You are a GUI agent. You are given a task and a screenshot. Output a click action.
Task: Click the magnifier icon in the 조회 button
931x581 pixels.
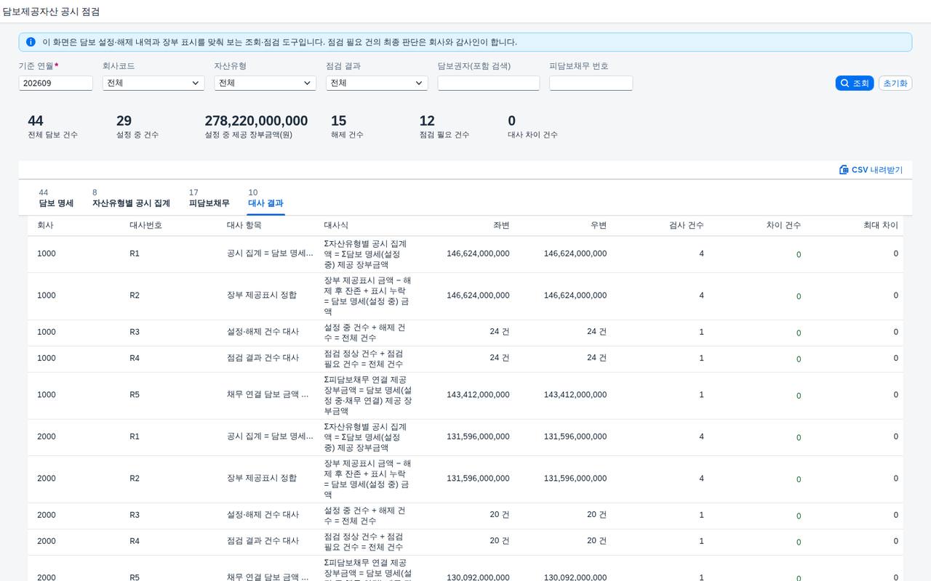pyautogui.click(x=844, y=84)
